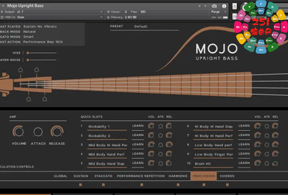
Task: Click Learn for Brush Hit slot
Action: tap(244, 163)
